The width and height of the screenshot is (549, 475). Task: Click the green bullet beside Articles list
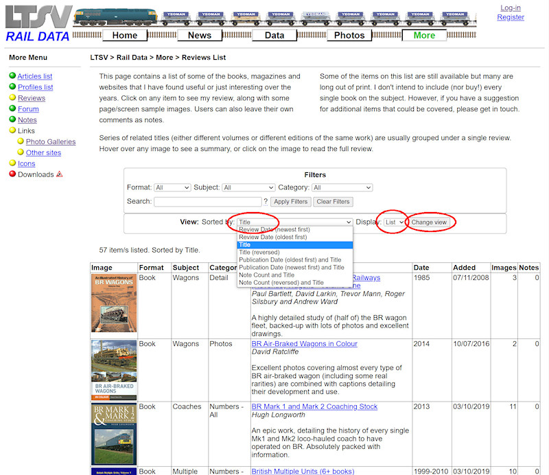12,76
